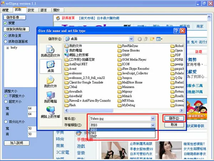Open 網路上的芳鄰 in places sidebar
The height and width of the screenshot is (161, 214).
[51, 112]
